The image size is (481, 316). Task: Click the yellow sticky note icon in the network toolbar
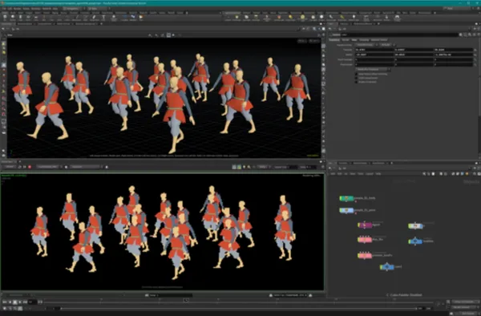point(467,174)
